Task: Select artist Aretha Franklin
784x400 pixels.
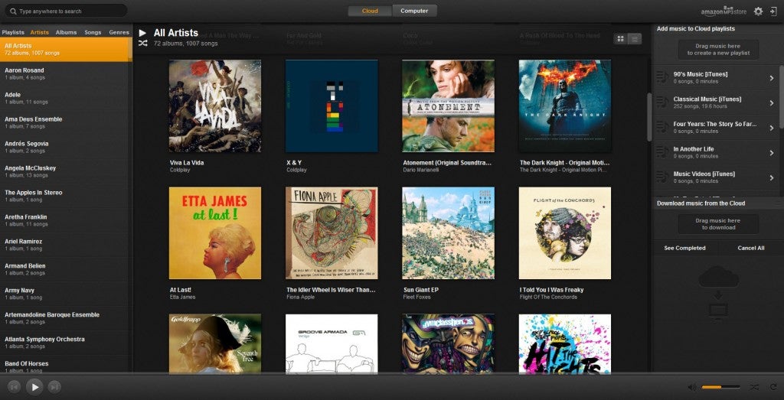Action: tap(65, 221)
